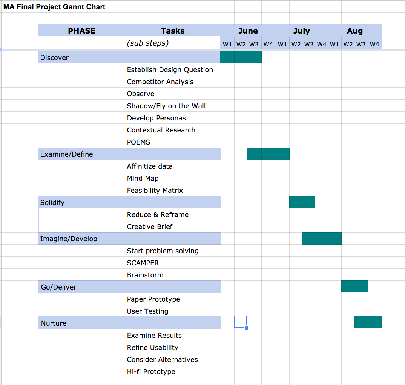Click the teal Discover schedule bar
Viewport: 405px width, 385px height.
coord(241,57)
